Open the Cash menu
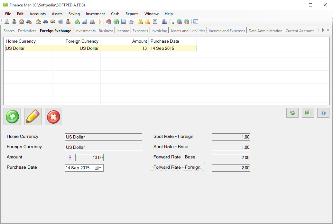Viewport: 333px width, 224px height. (x=115, y=14)
